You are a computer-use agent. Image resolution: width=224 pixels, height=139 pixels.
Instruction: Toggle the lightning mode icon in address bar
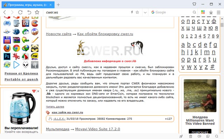pos(132,12)
